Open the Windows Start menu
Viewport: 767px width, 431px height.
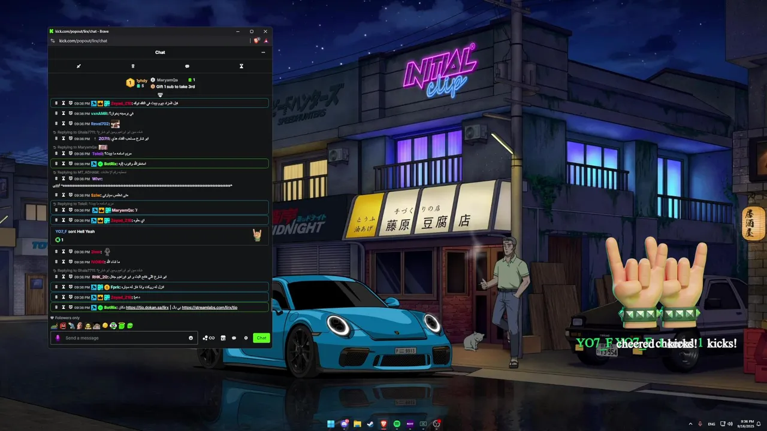(331, 424)
